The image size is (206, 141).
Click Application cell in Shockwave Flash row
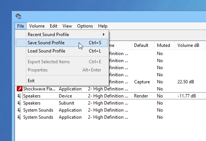point(70,89)
